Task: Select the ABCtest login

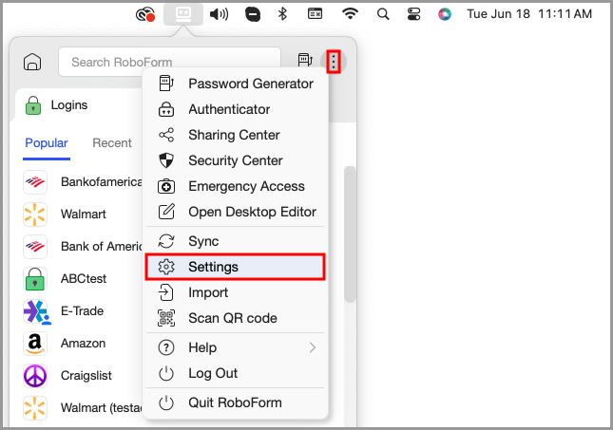Action: tap(83, 279)
